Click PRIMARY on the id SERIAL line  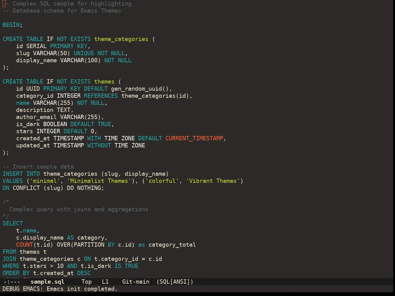pyautogui.click(x=62, y=46)
